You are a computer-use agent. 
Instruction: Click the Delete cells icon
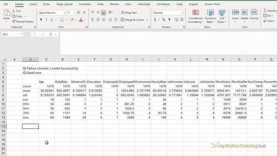245,12
